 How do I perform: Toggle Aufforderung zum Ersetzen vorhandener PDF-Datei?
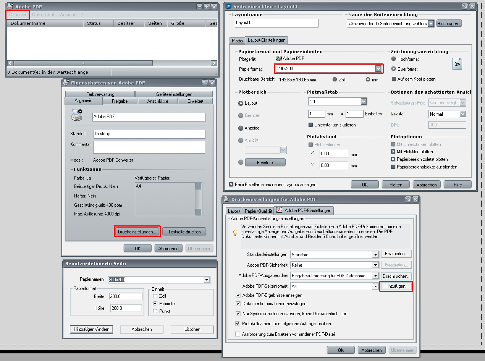coord(238,334)
